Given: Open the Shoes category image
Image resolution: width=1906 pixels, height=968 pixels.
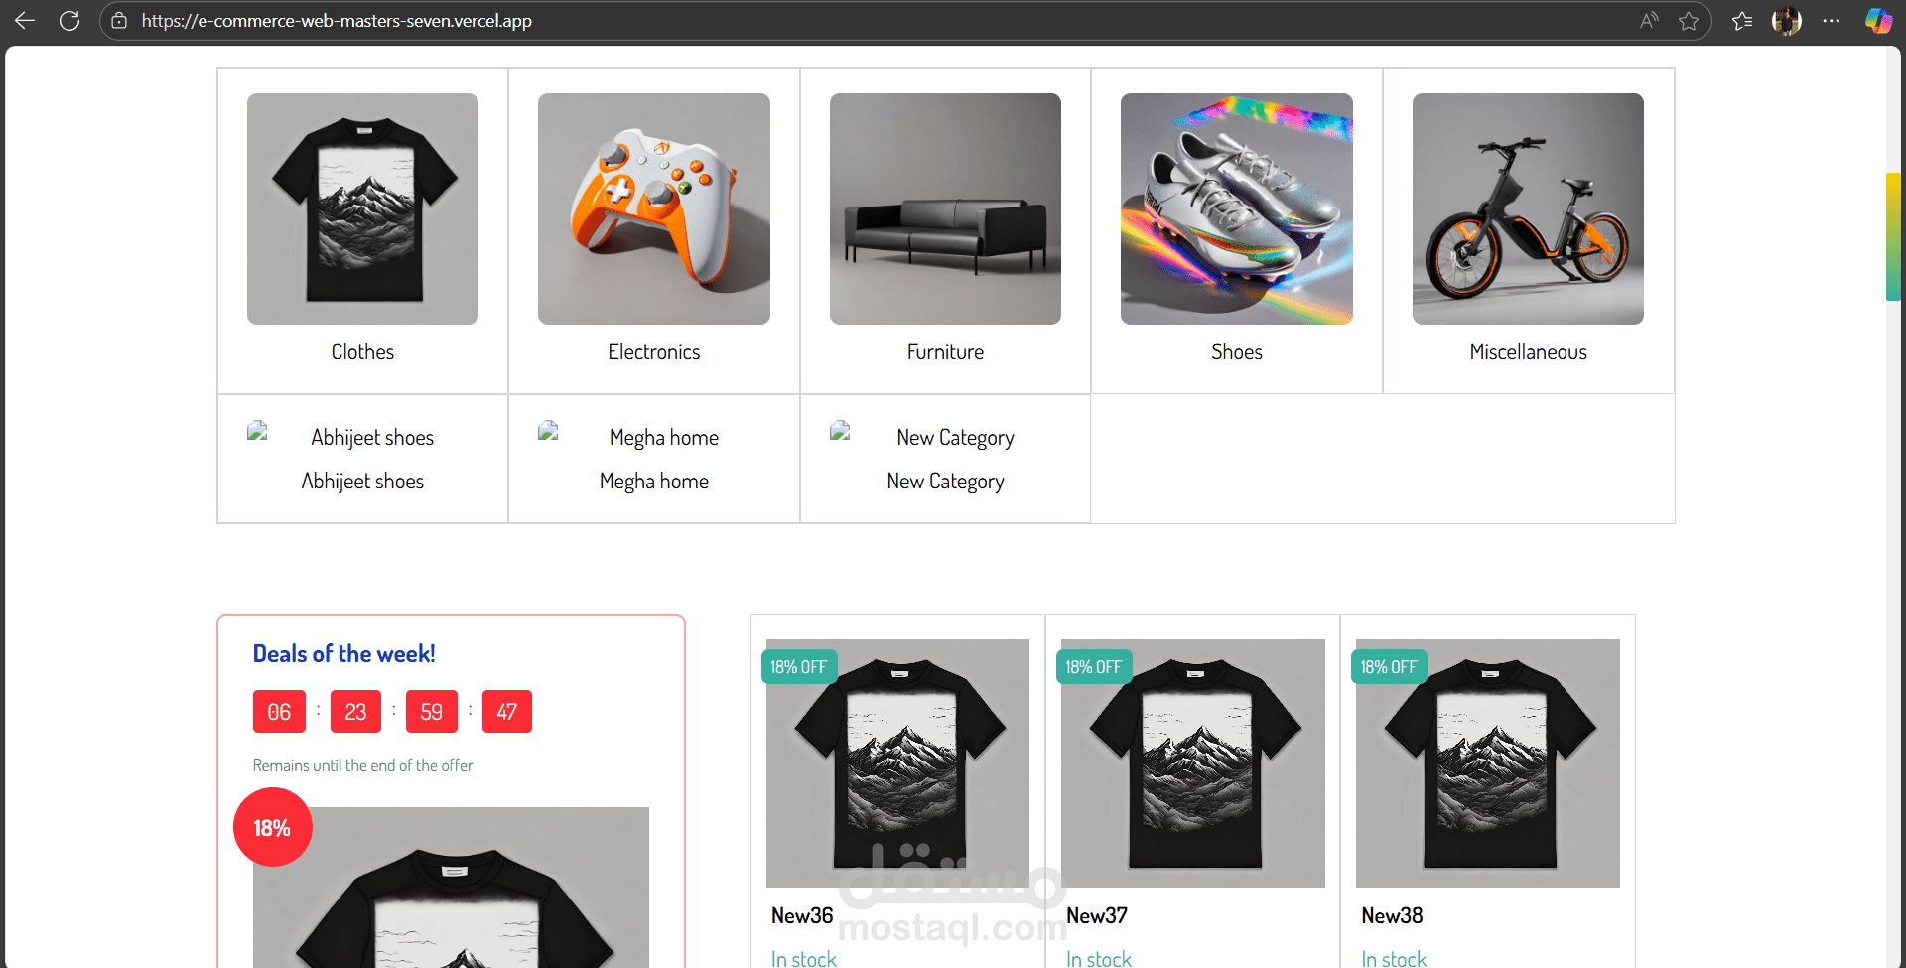Looking at the screenshot, I should tap(1237, 208).
